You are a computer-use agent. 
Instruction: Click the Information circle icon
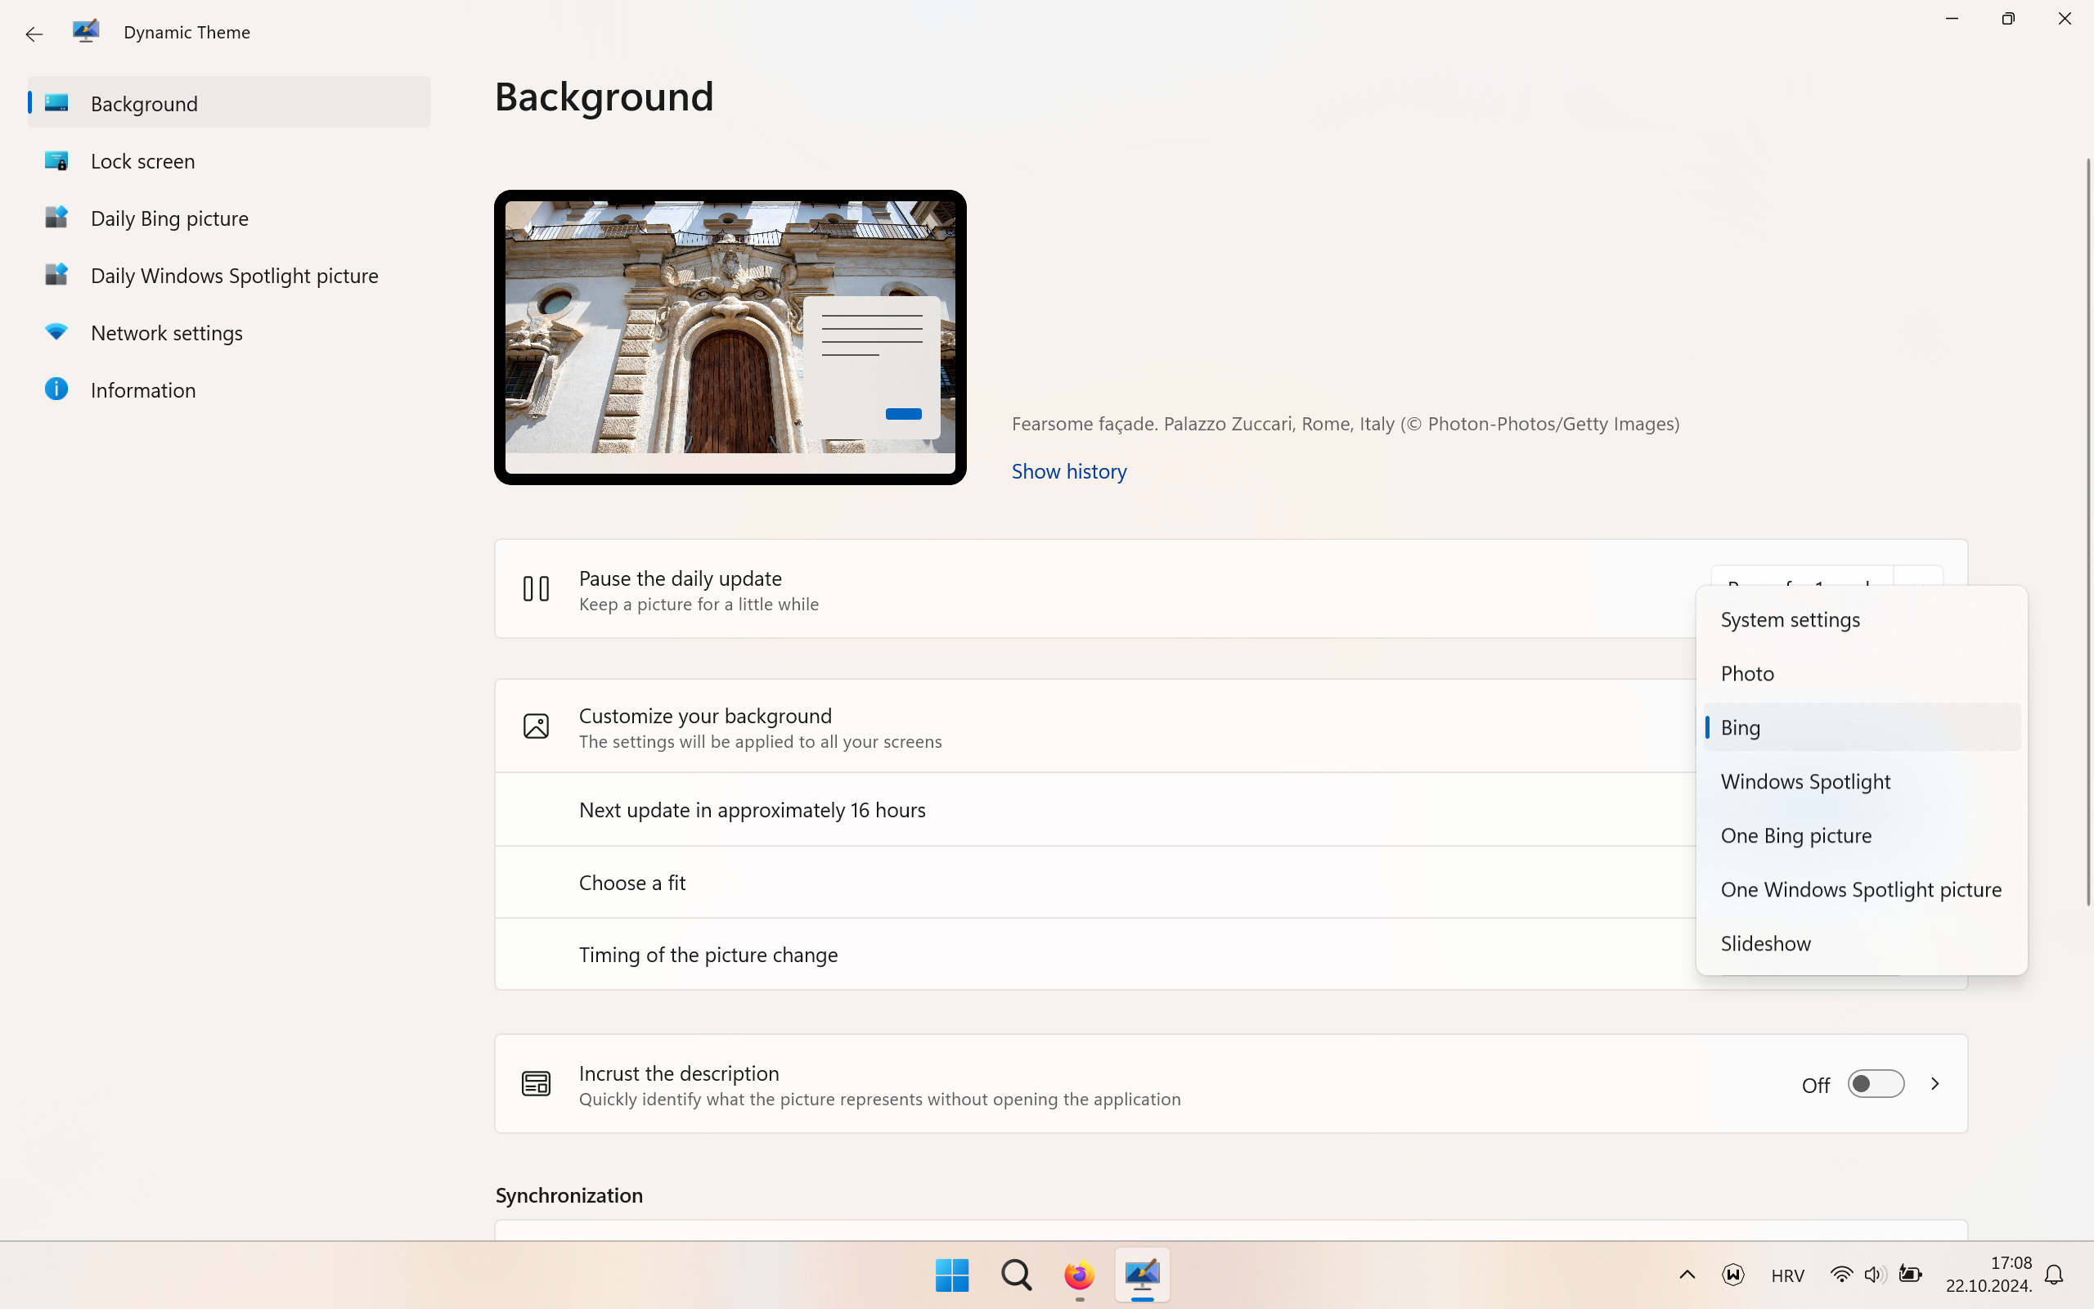[56, 389]
